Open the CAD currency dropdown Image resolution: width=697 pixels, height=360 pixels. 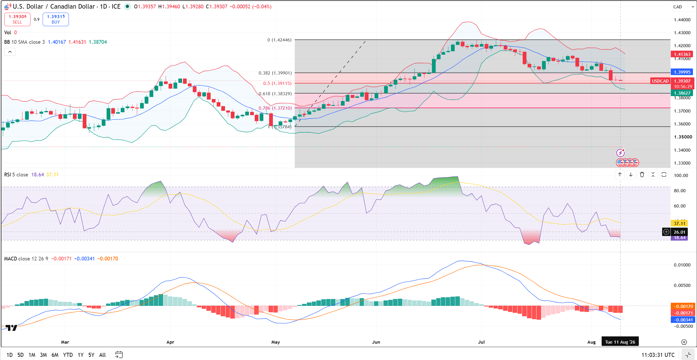tap(683, 7)
